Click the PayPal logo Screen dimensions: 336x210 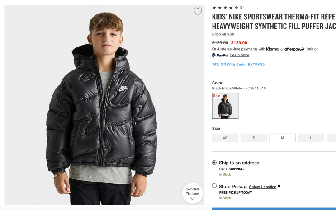tap(220, 55)
